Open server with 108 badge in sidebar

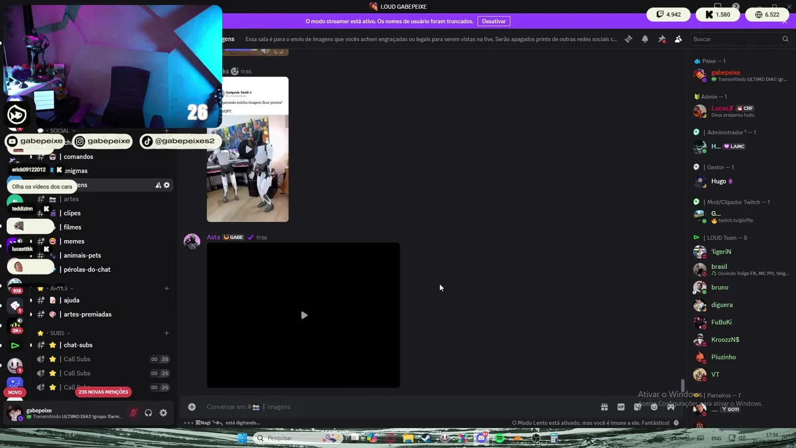pos(15,284)
